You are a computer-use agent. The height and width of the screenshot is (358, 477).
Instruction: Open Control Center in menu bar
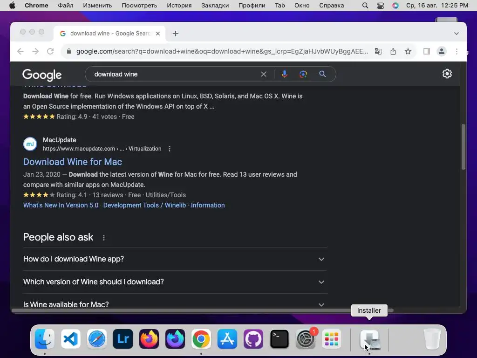380,6
